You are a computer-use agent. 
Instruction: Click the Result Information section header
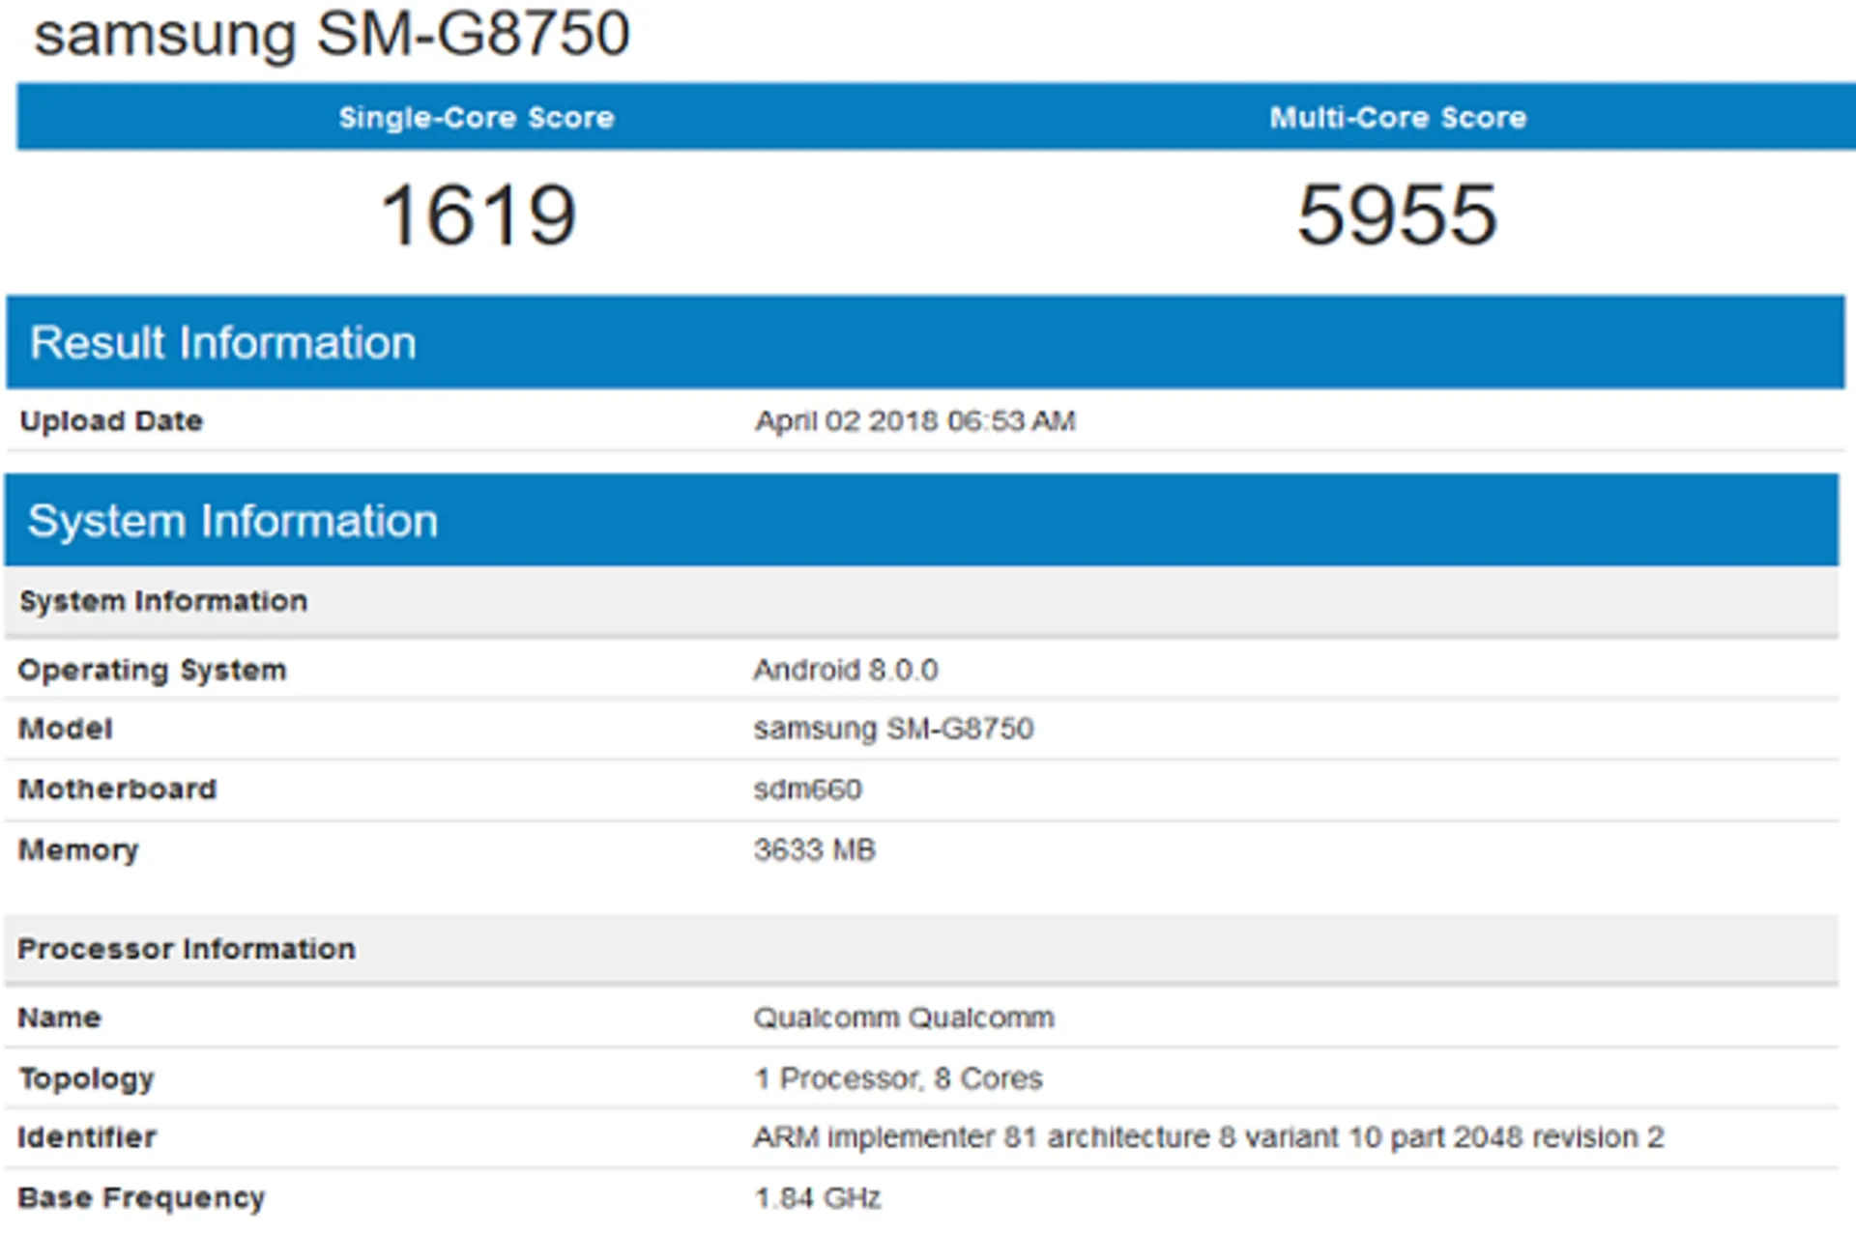tap(222, 343)
